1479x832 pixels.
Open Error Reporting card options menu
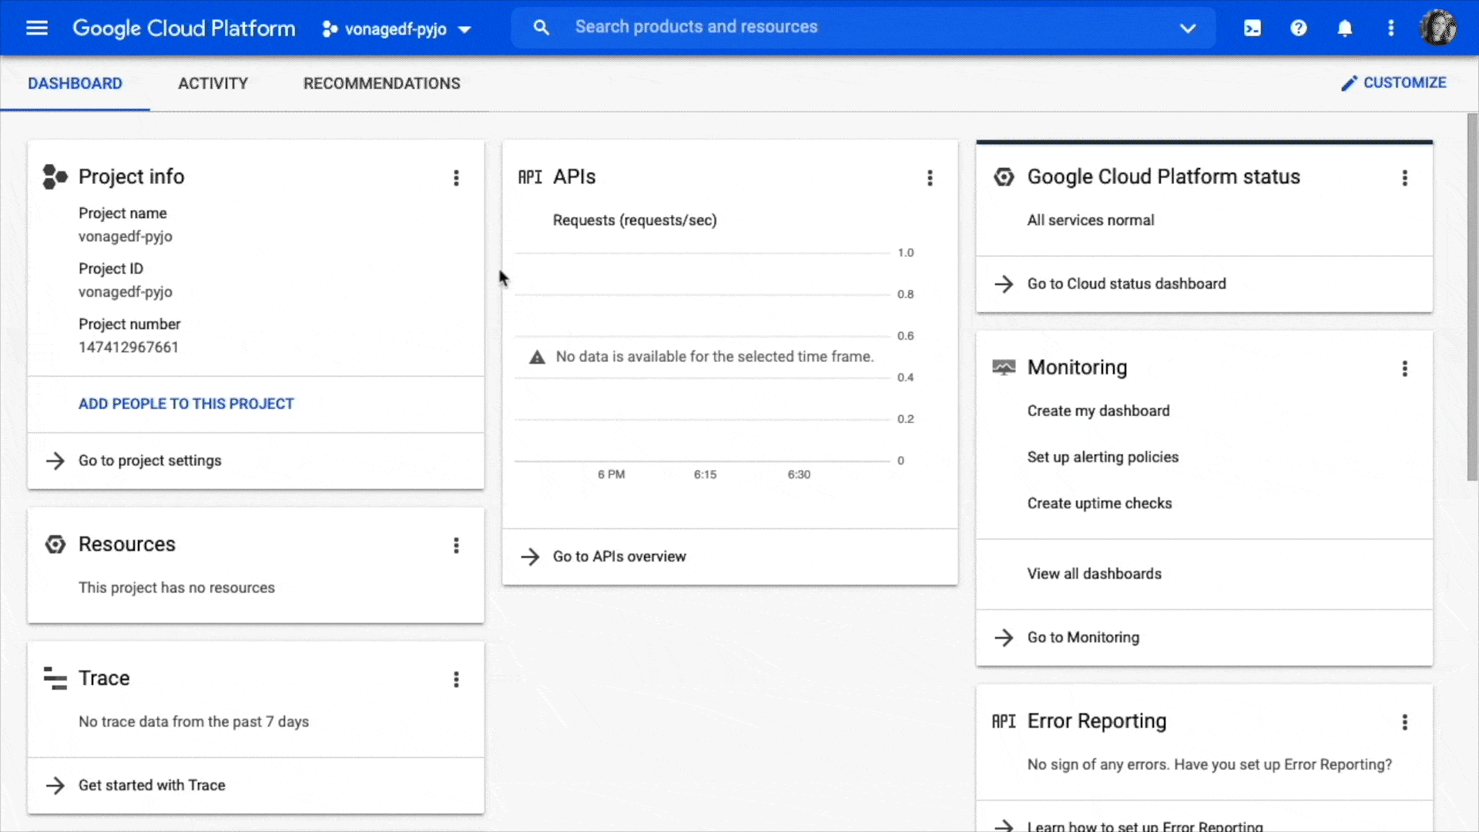click(x=1405, y=722)
